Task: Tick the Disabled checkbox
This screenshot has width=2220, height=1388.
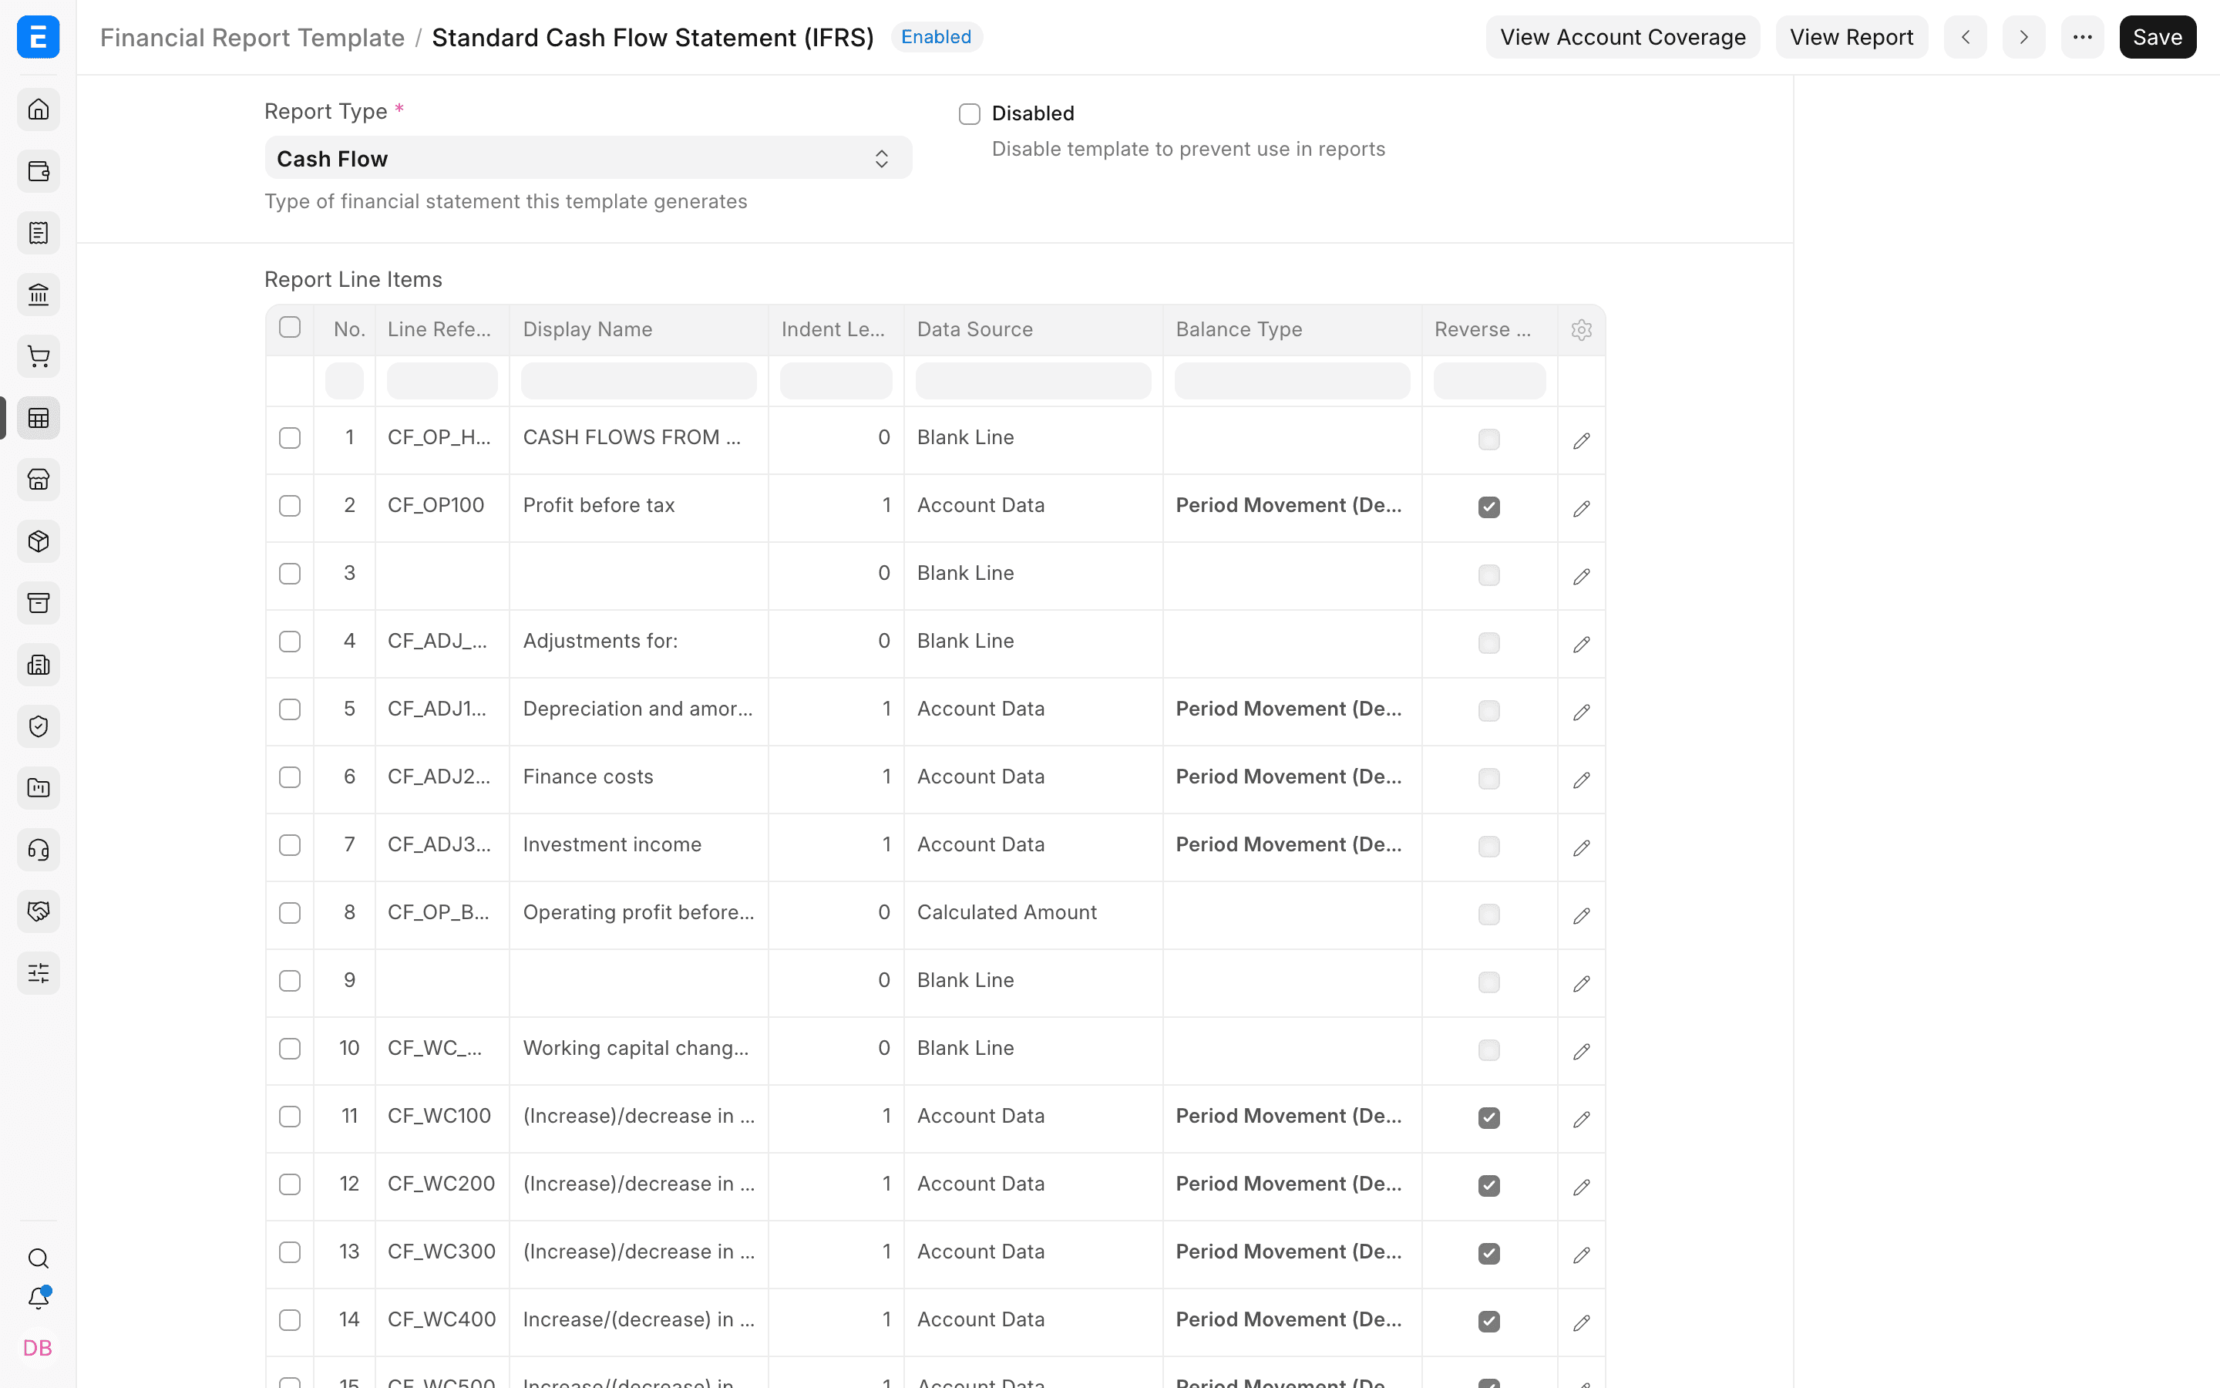Action: click(970, 114)
